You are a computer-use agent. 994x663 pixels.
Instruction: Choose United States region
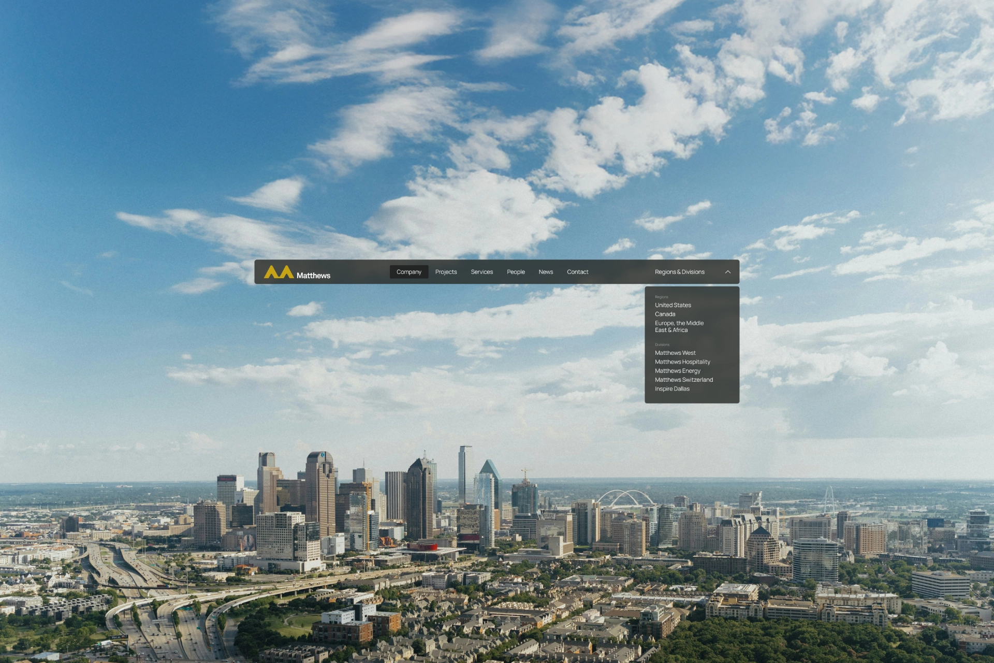coord(673,305)
